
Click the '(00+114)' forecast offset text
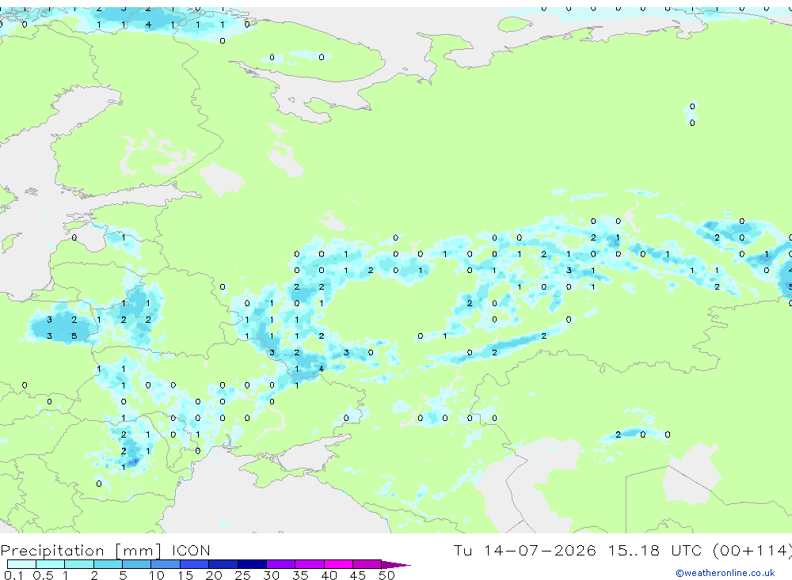(x=752, y=550)
